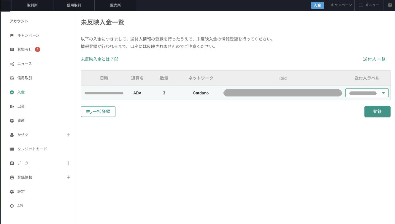The width and height of the screenshot is (395, 224).
Task: Switch to the 販売所 tab
Action: (115, 5)
